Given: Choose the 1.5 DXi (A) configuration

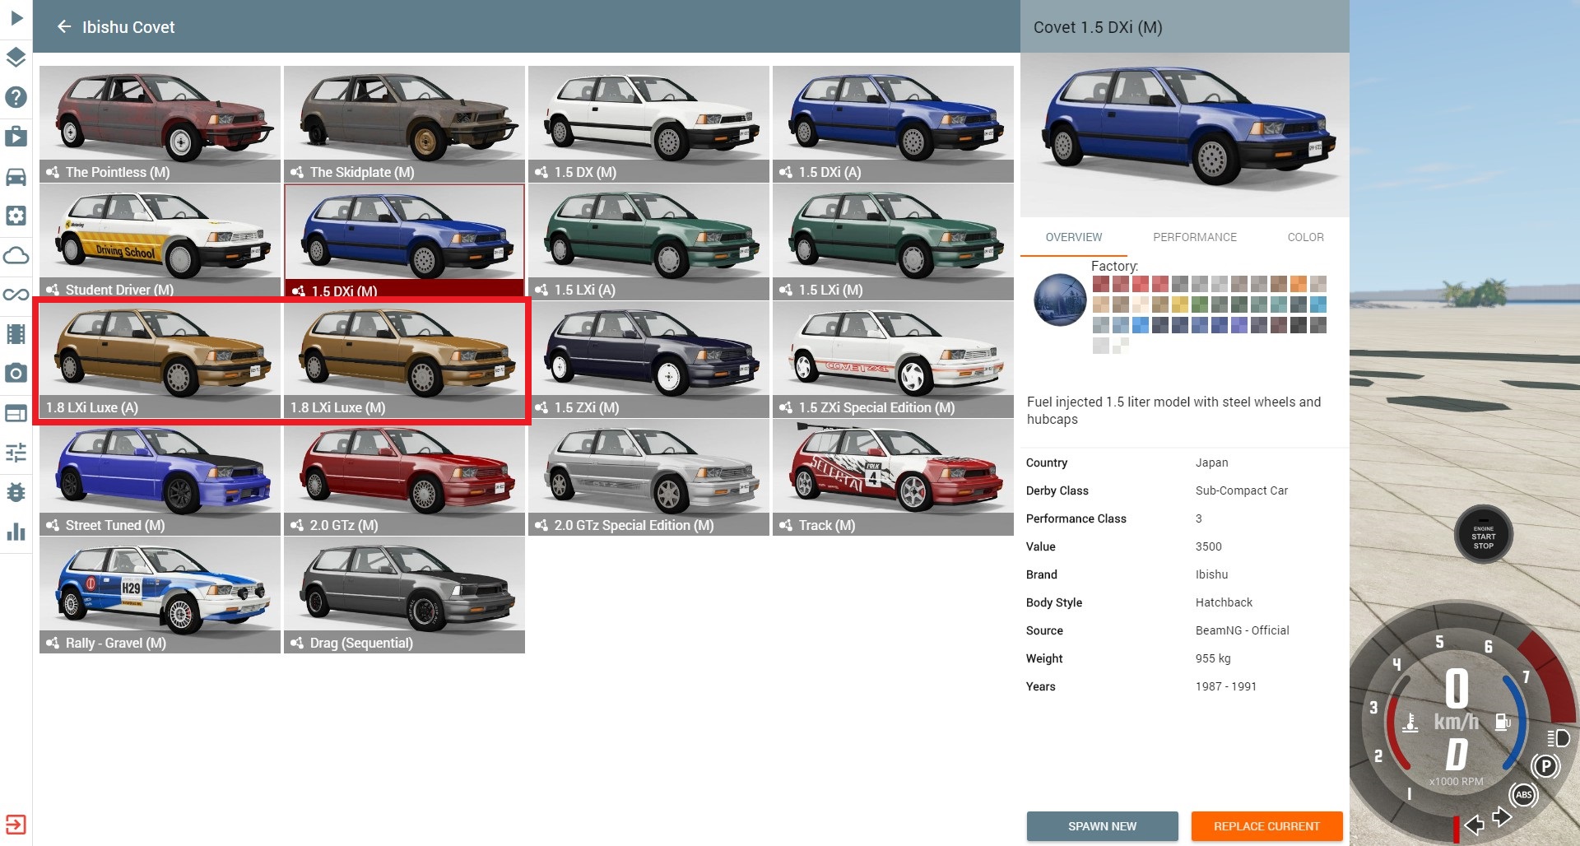Looking at the screenshot, I should pos(893,123).
